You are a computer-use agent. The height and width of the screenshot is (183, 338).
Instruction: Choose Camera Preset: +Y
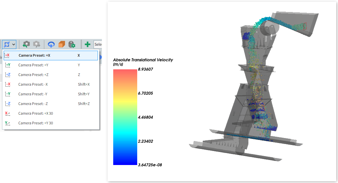tap(33, 65)
